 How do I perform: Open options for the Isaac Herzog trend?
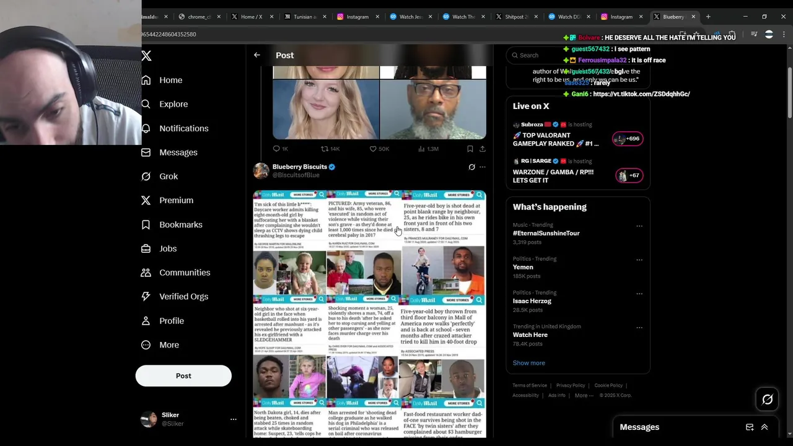[639, 294]
